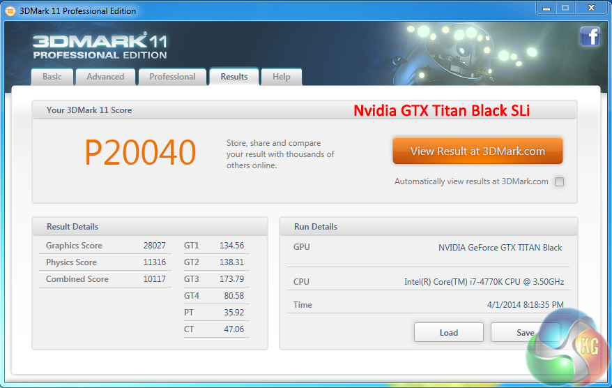Click the Save button

point(526,332)
